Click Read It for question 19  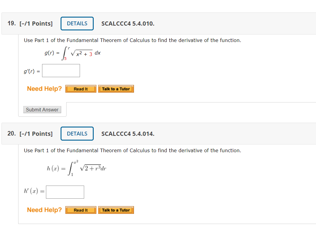click(81, 88)
